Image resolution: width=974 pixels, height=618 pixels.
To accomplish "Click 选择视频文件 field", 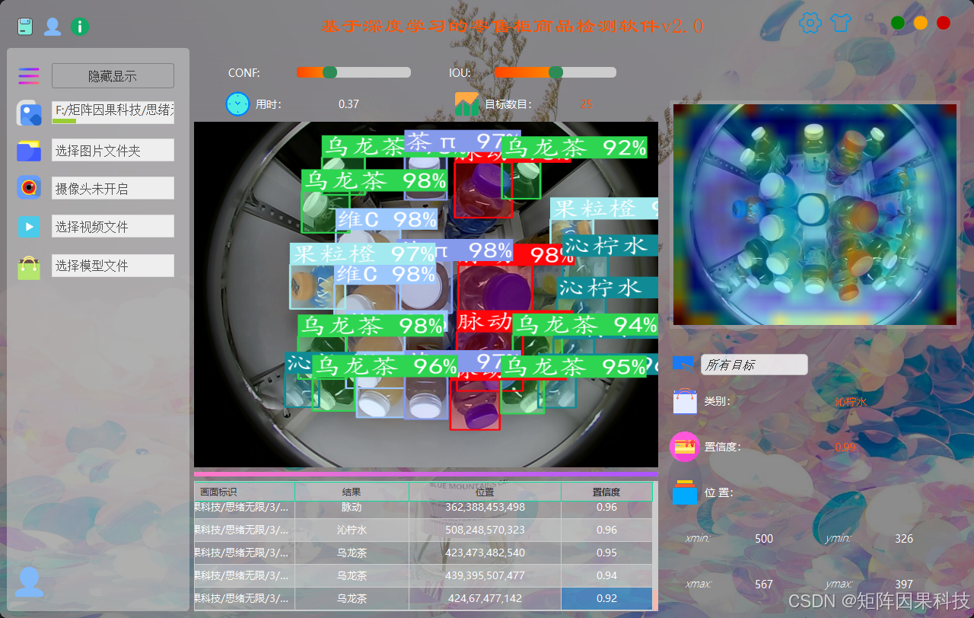I will point(113,226).
